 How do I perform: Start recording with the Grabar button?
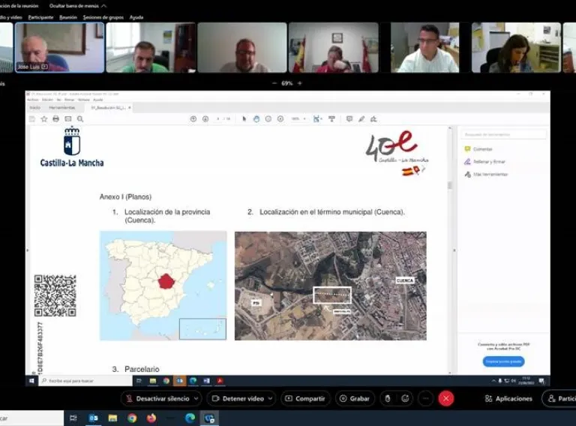click(x=355, y=398)
